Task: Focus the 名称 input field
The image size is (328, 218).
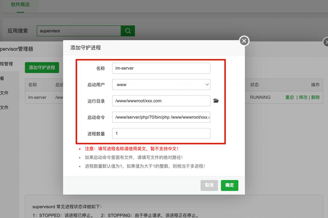Action: 161,68
